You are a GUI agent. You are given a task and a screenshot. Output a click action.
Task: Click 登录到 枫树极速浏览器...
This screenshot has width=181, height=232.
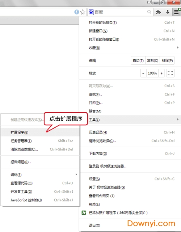(x=130, y=166)
